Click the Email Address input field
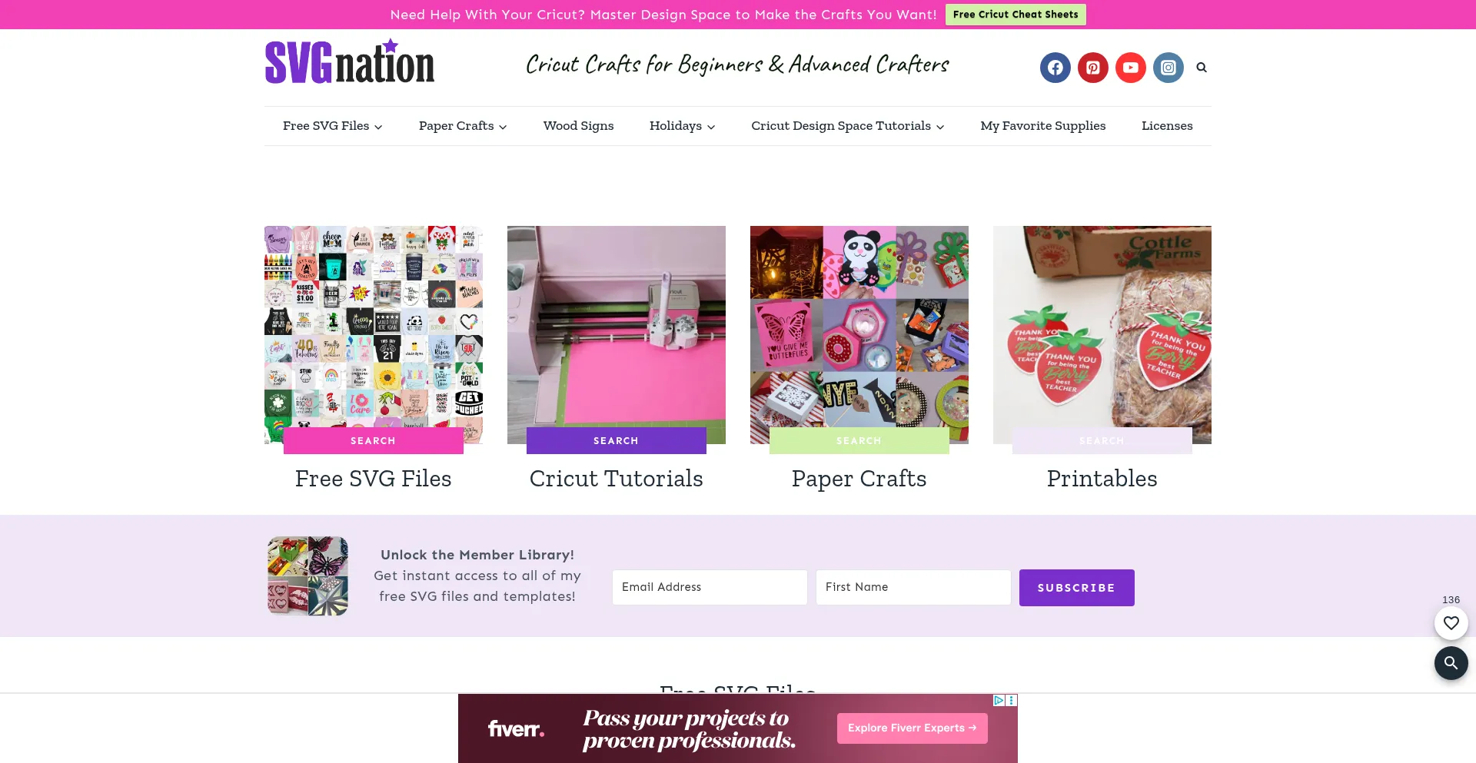The image size is (1476, 763). click(x=710, y=587)
